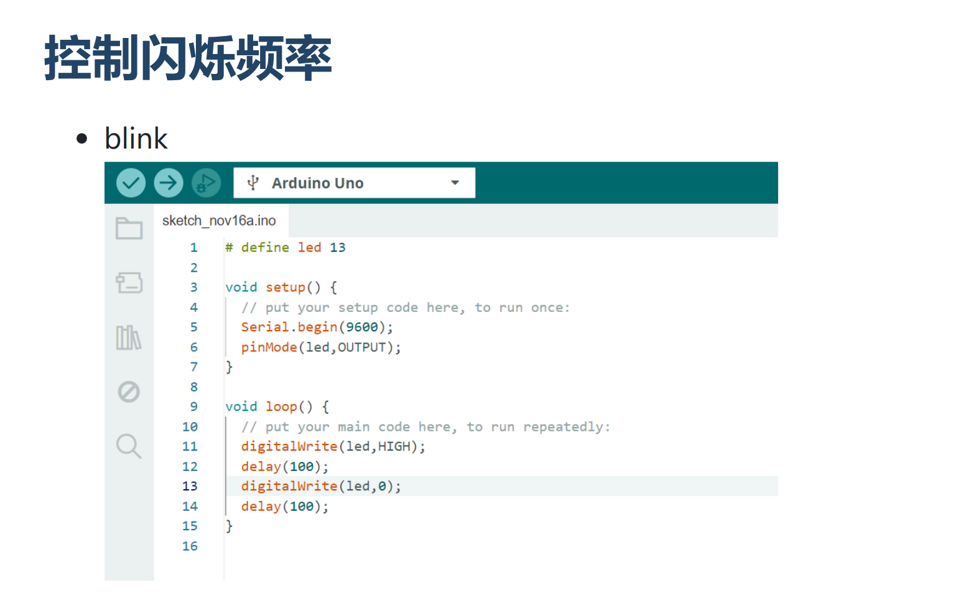This screenshot has height=593, width=966.
Task: Verify the sketch with the checkmark button
Action: [131, 182]
